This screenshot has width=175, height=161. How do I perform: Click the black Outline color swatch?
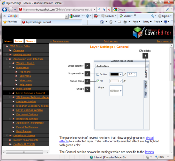(114, 74)
